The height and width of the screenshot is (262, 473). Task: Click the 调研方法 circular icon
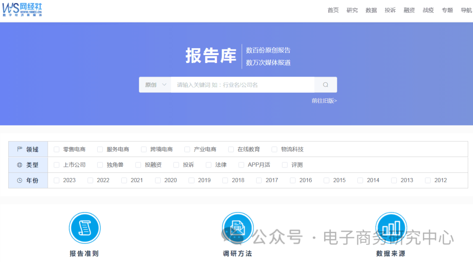tap(237, 228)
